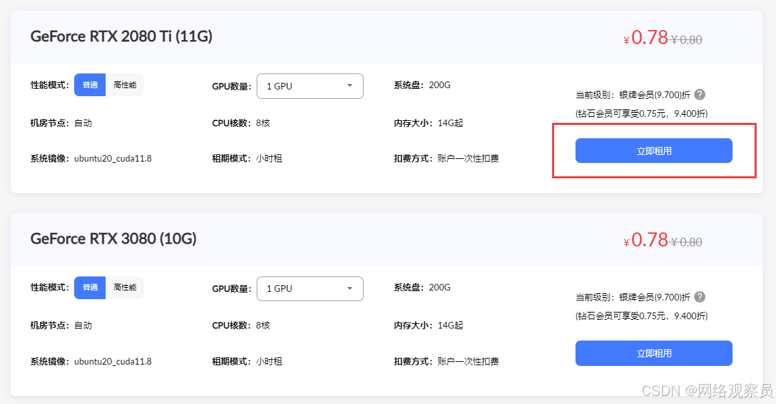Image resolution: width=776 pixels, height=404 pixels.
Task: Click 当前级别 银牌会员 text in RTX 2080 Ti card
Action: click(x=632, y=95)
